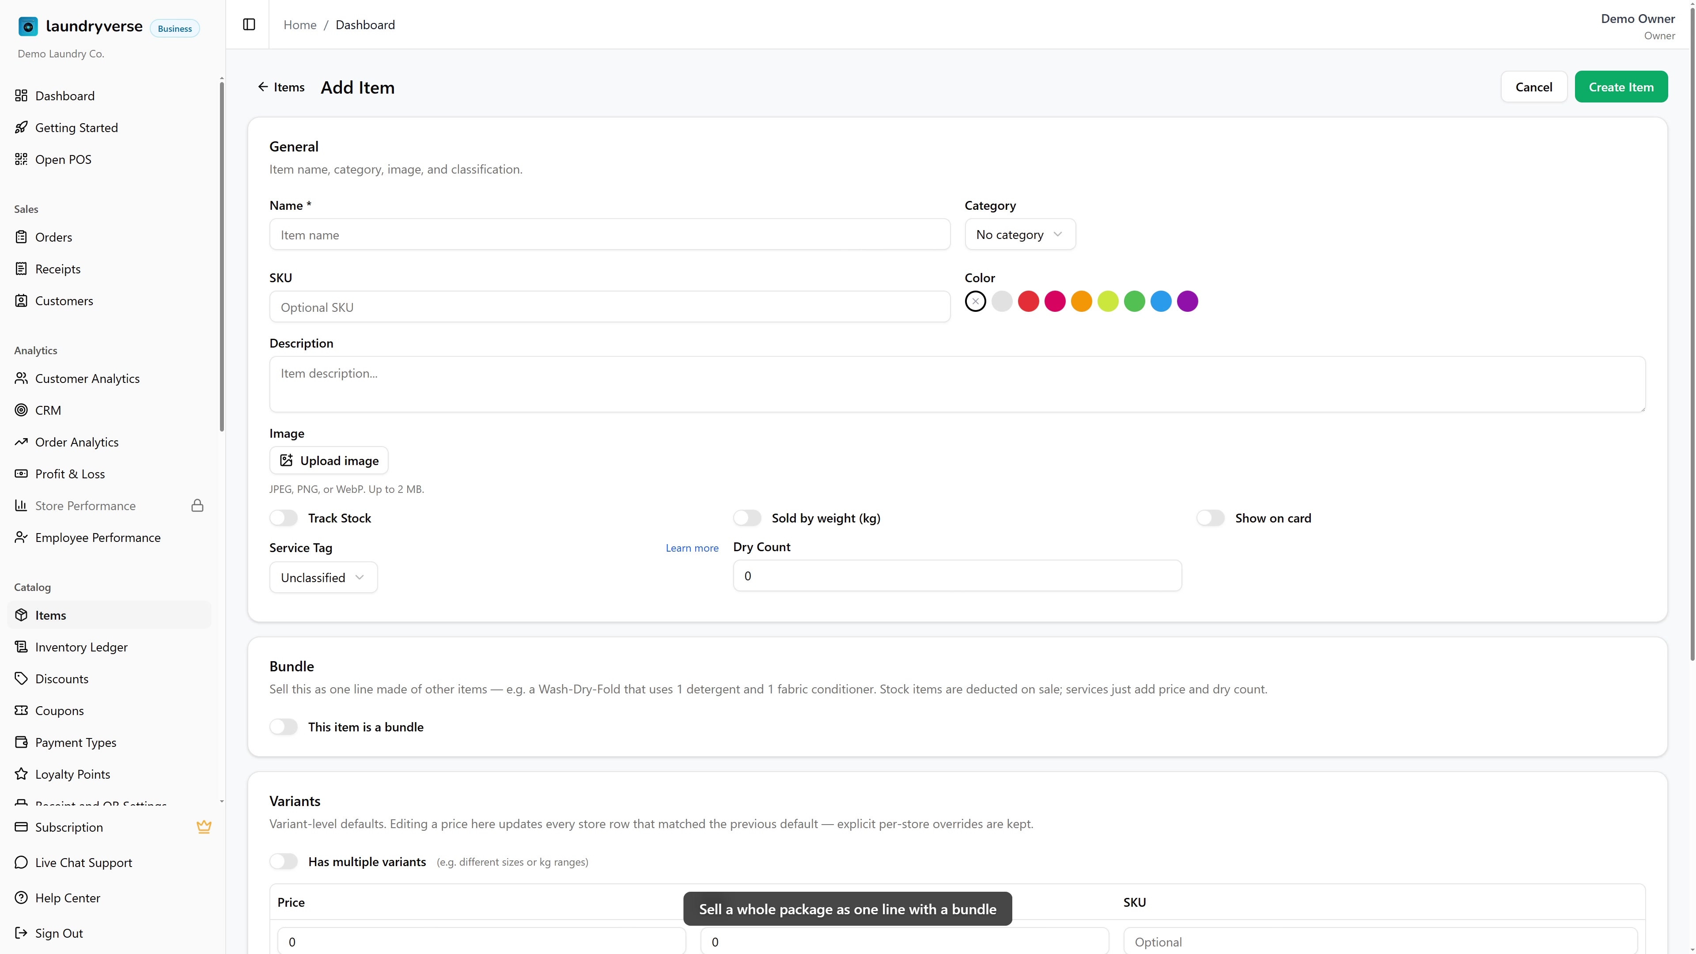
Task: Focus the Item name field
Action: [x=609, y=235]
